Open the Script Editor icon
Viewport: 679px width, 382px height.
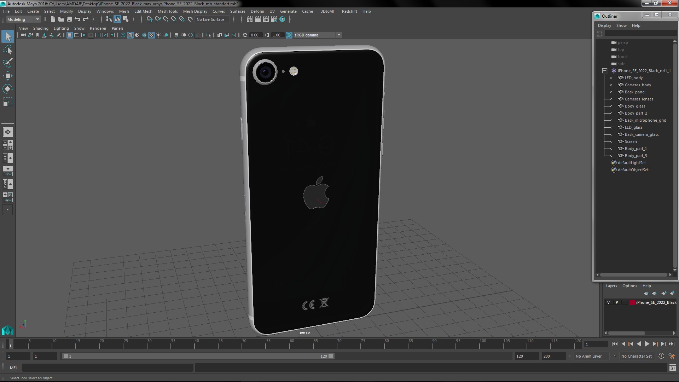pos(672,368)
